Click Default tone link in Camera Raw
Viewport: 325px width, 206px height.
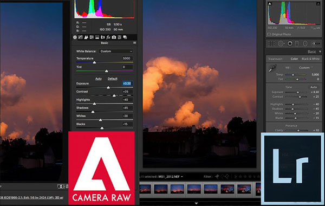pyautogui.click(x=113, y=79)
